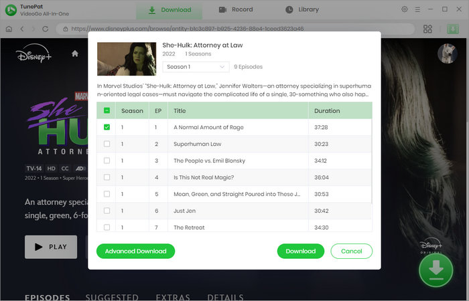
Task: Reload the page with the refresh icon
Action: tap(45, 29)
